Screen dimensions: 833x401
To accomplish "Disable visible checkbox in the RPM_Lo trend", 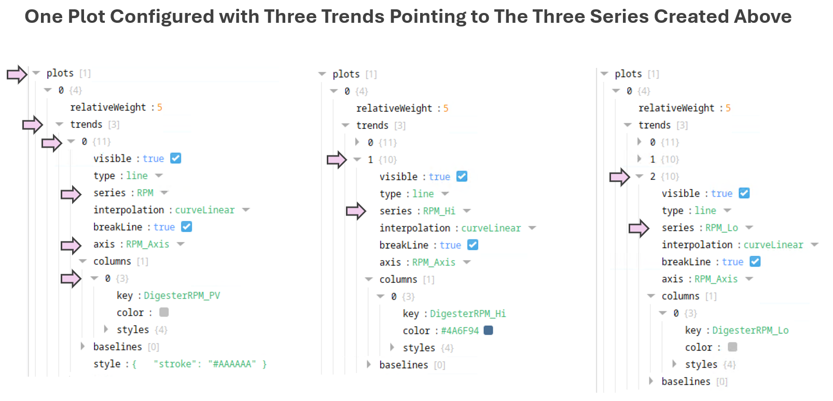I will [744, 193].
